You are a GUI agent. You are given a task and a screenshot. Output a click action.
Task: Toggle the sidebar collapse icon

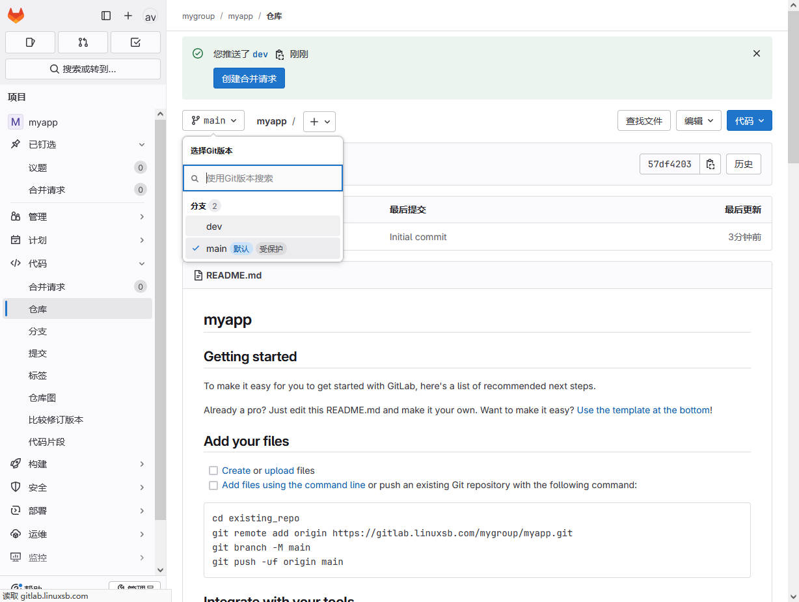coord(106,16)
